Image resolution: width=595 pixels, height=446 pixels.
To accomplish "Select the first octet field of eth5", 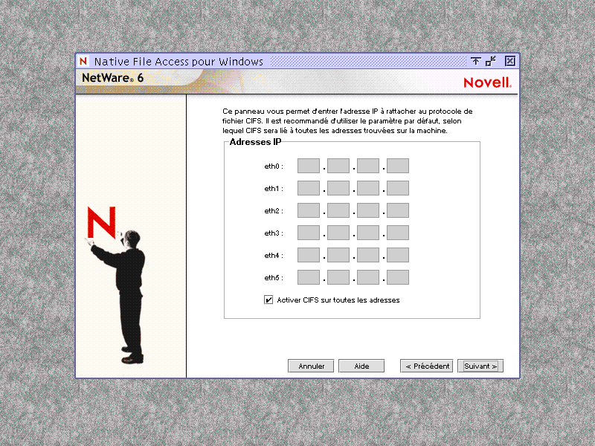I will click(309, 277).
